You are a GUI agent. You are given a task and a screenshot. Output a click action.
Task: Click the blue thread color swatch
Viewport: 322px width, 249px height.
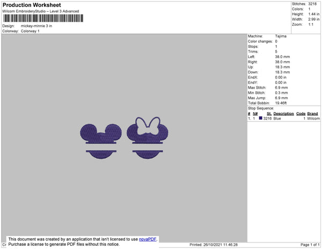pyautogui.click(x=261, y=118)
